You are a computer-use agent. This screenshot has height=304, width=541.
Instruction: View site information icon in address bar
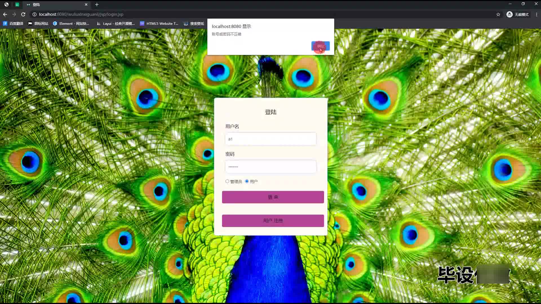(34, 14)
